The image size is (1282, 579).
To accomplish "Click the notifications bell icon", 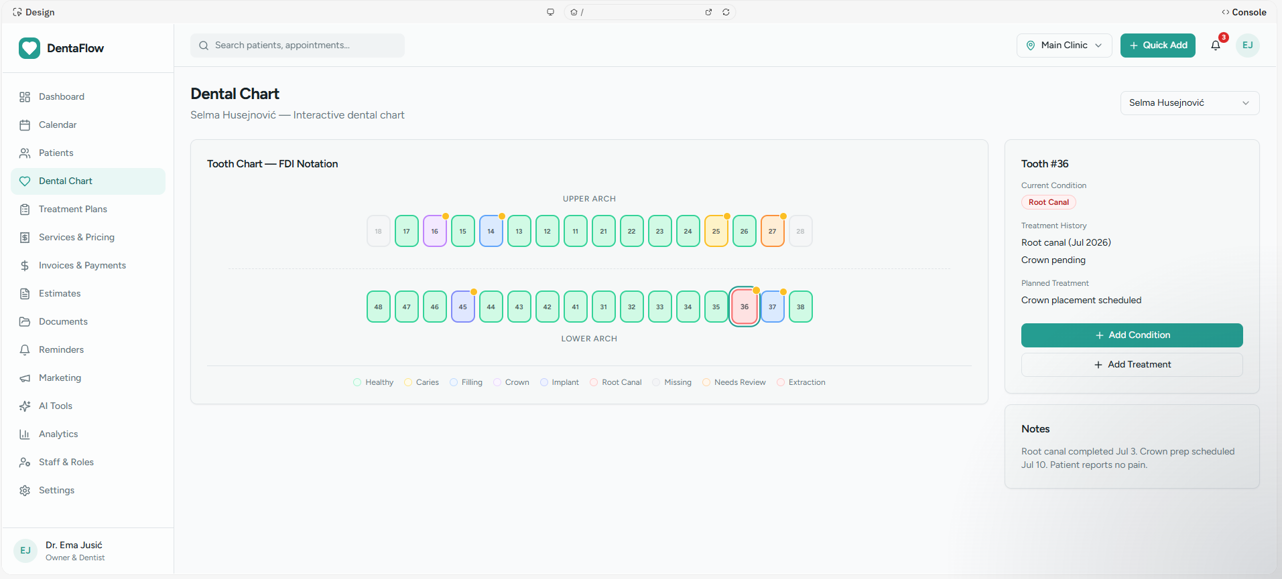I will click(x=1216, y=46).
